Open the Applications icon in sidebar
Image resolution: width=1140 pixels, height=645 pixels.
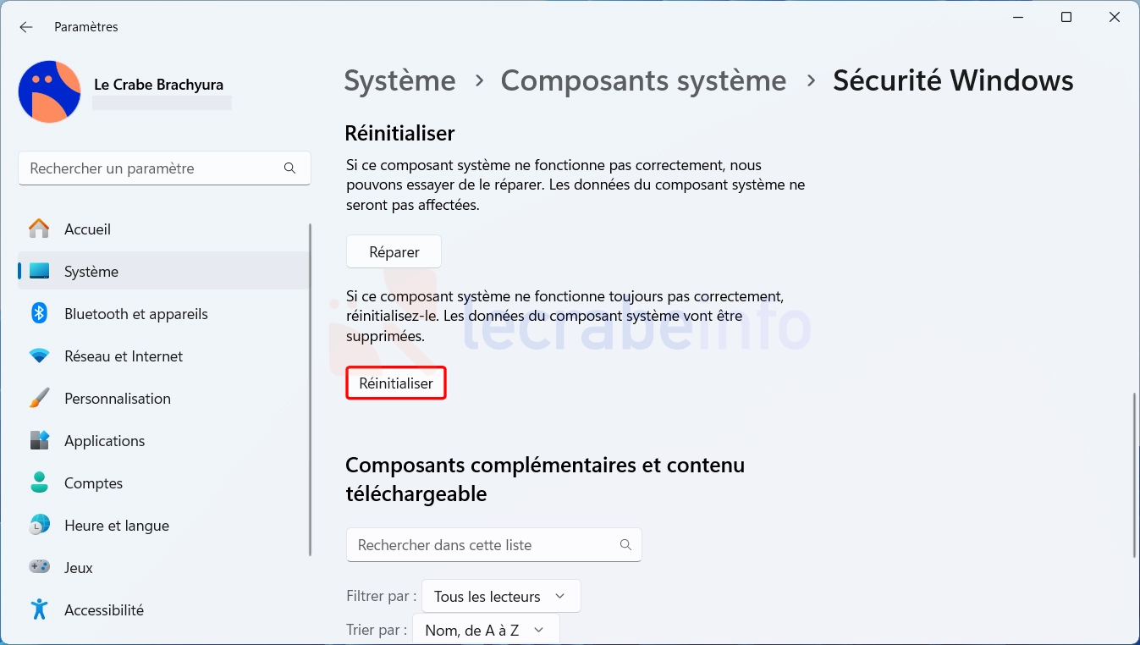(39, 441)
